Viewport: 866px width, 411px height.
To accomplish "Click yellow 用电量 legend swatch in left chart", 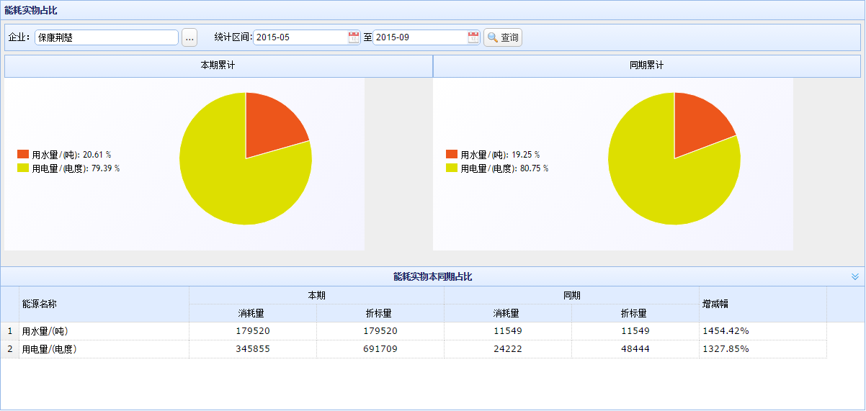I will click(23, 168).
